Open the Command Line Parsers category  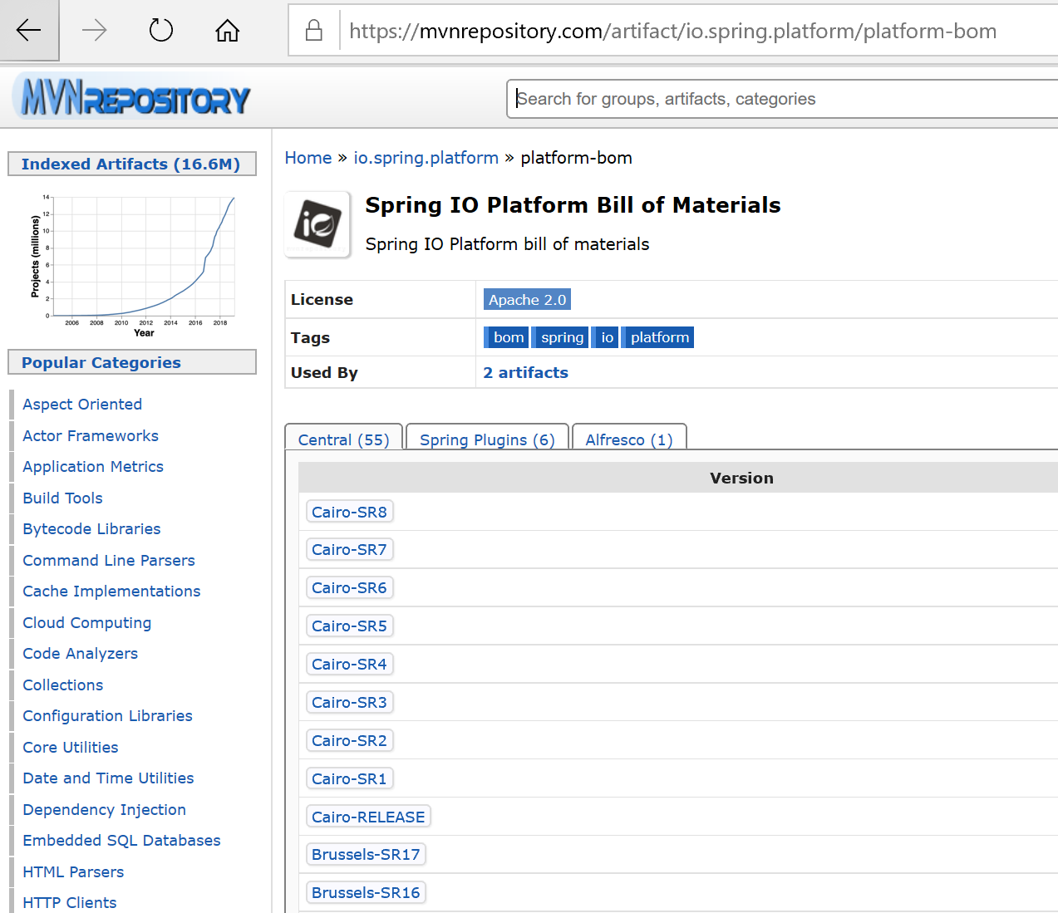(109, 560)
